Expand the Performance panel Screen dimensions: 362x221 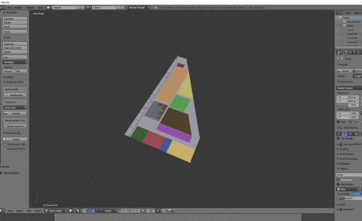[x=346, y=154]
